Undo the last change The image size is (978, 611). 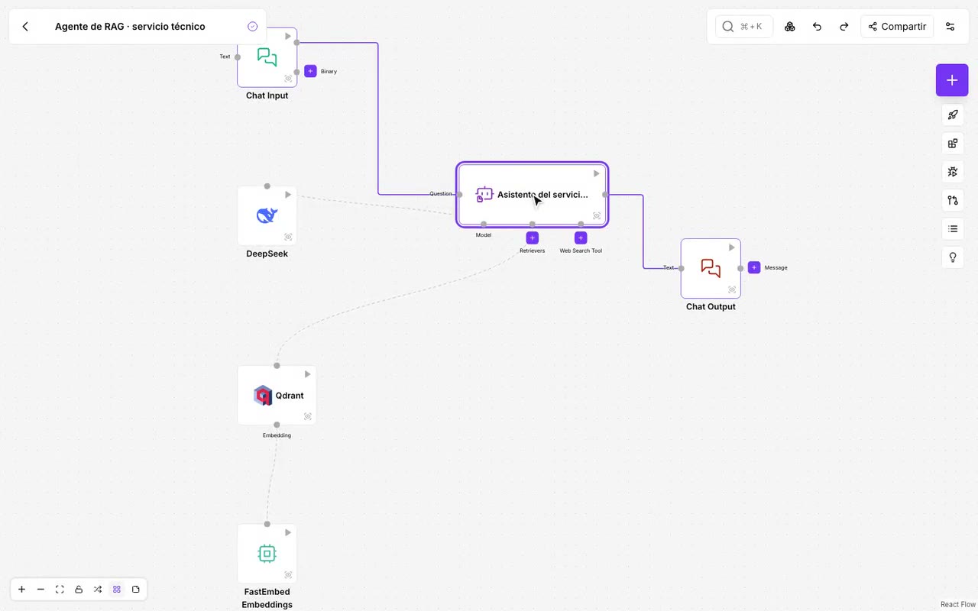817,27
